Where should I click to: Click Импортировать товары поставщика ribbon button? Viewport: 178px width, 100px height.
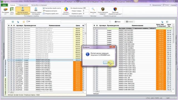coord(23,11)
